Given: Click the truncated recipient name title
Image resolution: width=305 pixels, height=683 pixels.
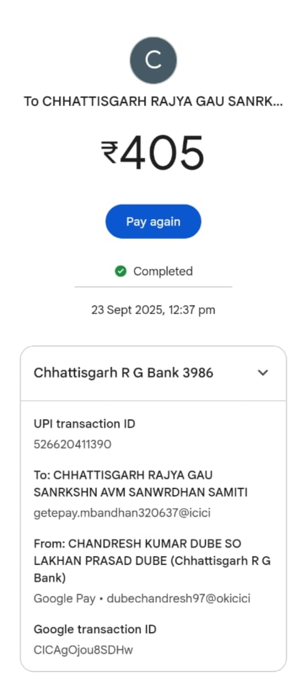Looking at the screenshot, I should (x=153, y=101).
